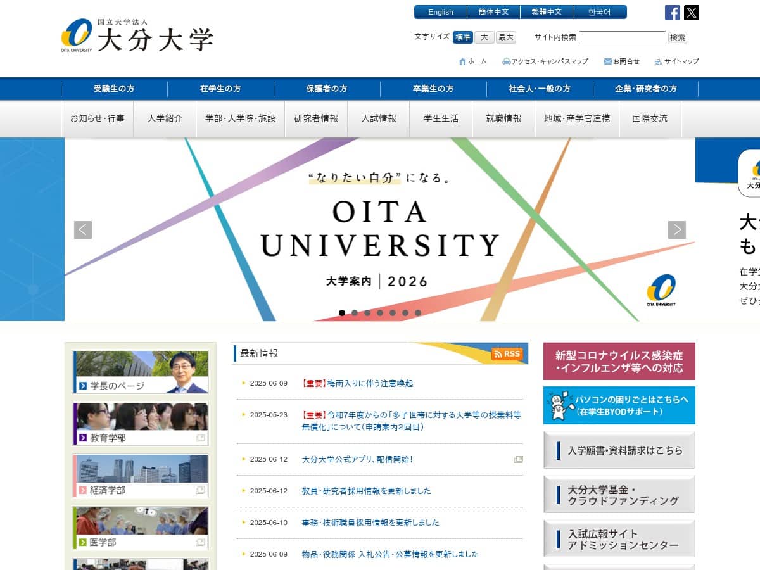
Task: Open the RSS feed button
Action: (x=507, y=354)
